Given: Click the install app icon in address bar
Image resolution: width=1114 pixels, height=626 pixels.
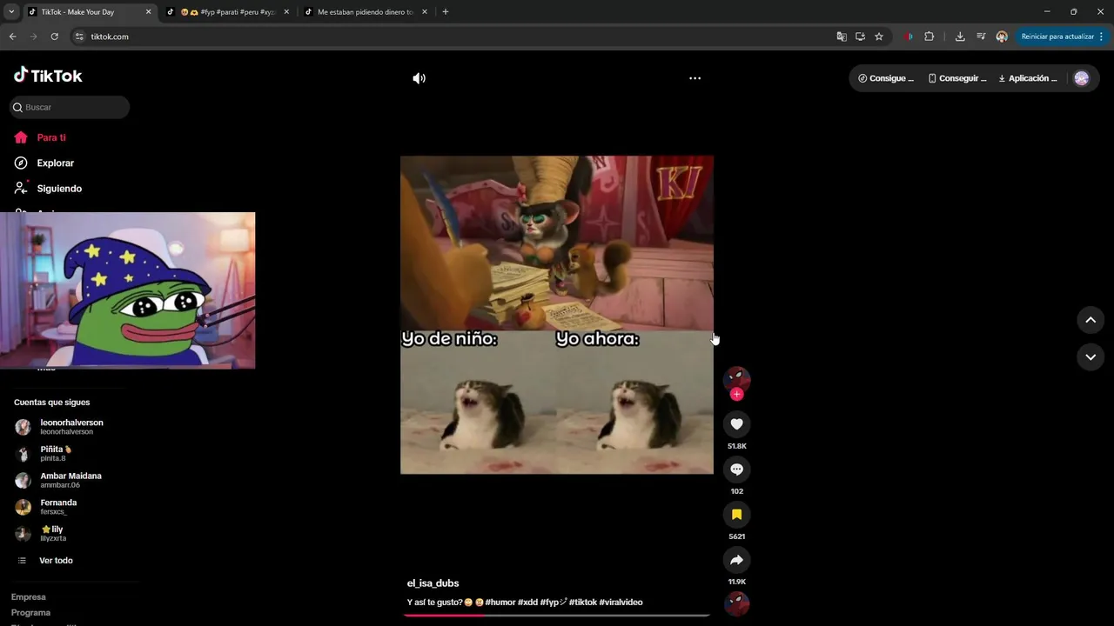Looking at the screenshot, I should (860, 37).
